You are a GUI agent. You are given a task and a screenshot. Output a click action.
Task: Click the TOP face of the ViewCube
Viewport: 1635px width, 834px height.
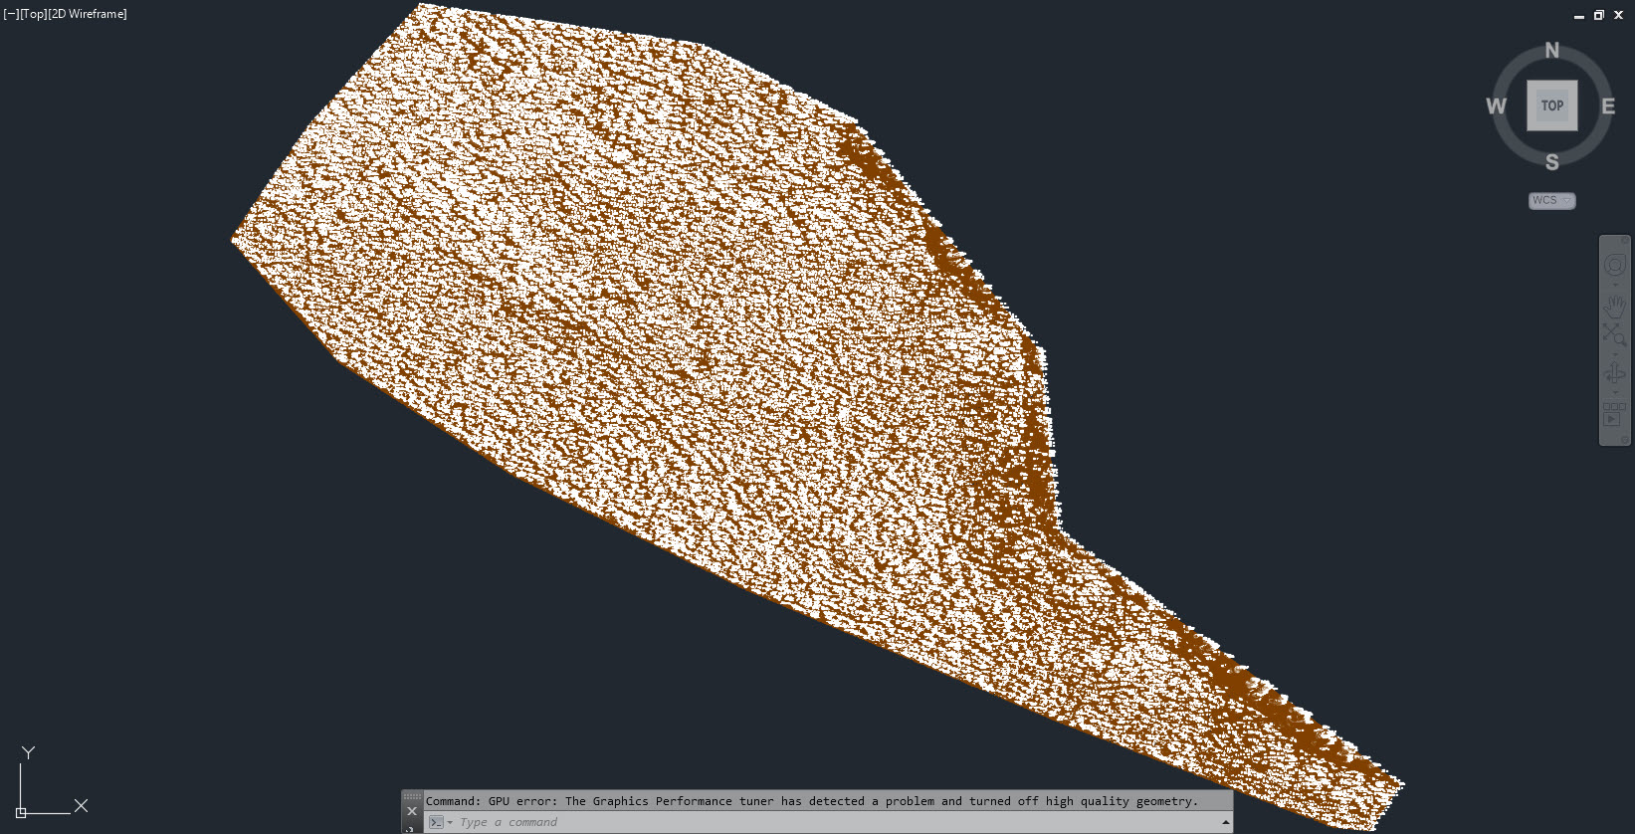(x=1551, y=105)
